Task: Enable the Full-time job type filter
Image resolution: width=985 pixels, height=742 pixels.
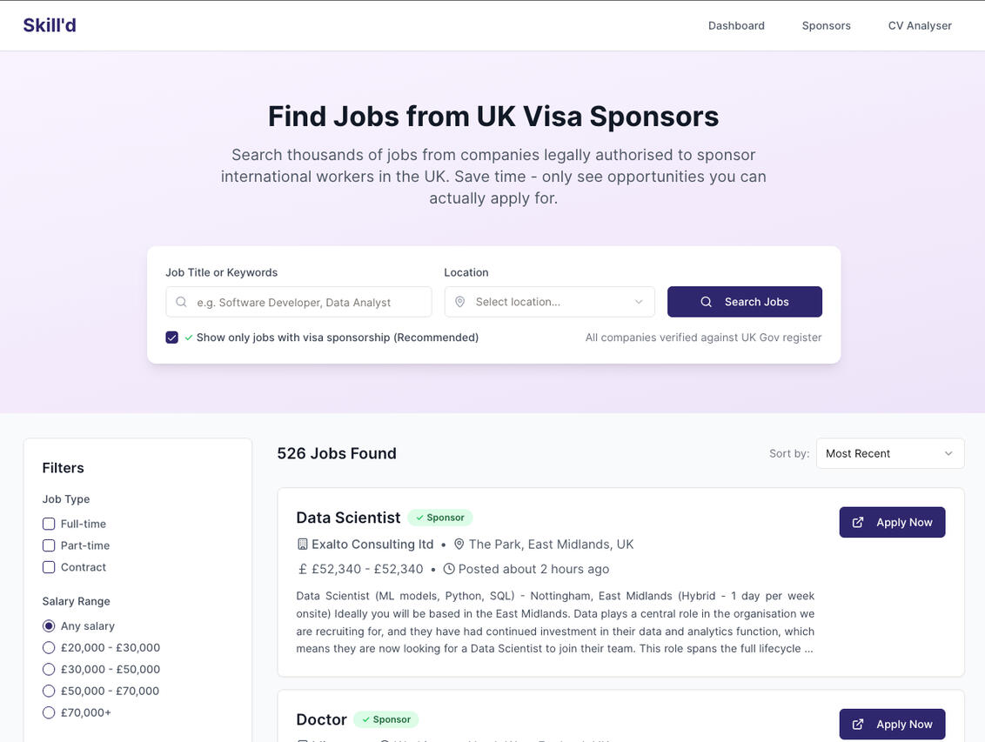Action: coord(48,523)
